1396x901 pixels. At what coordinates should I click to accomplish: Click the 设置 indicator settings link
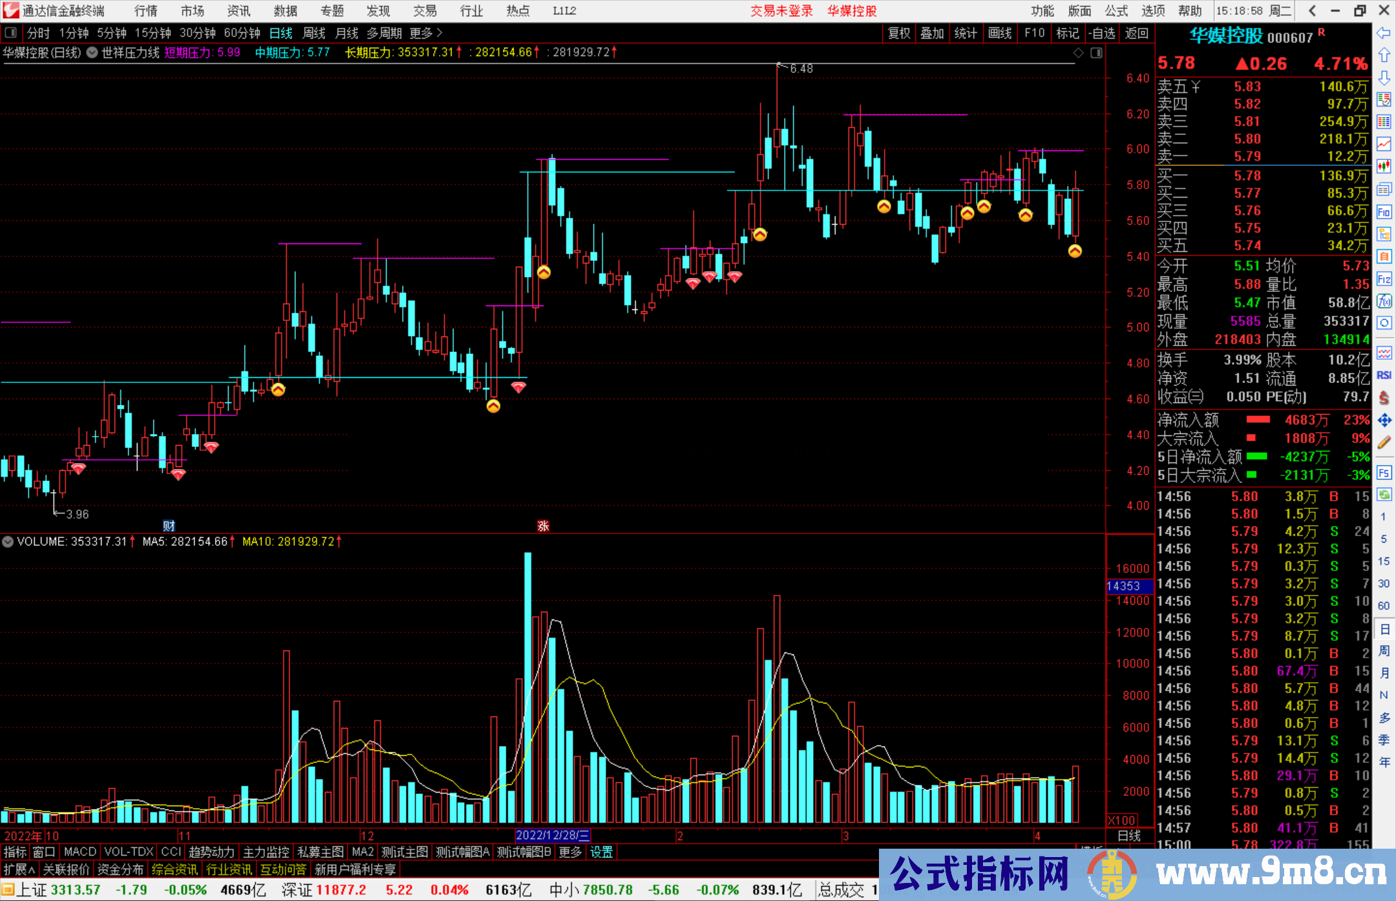coord(601,853)
